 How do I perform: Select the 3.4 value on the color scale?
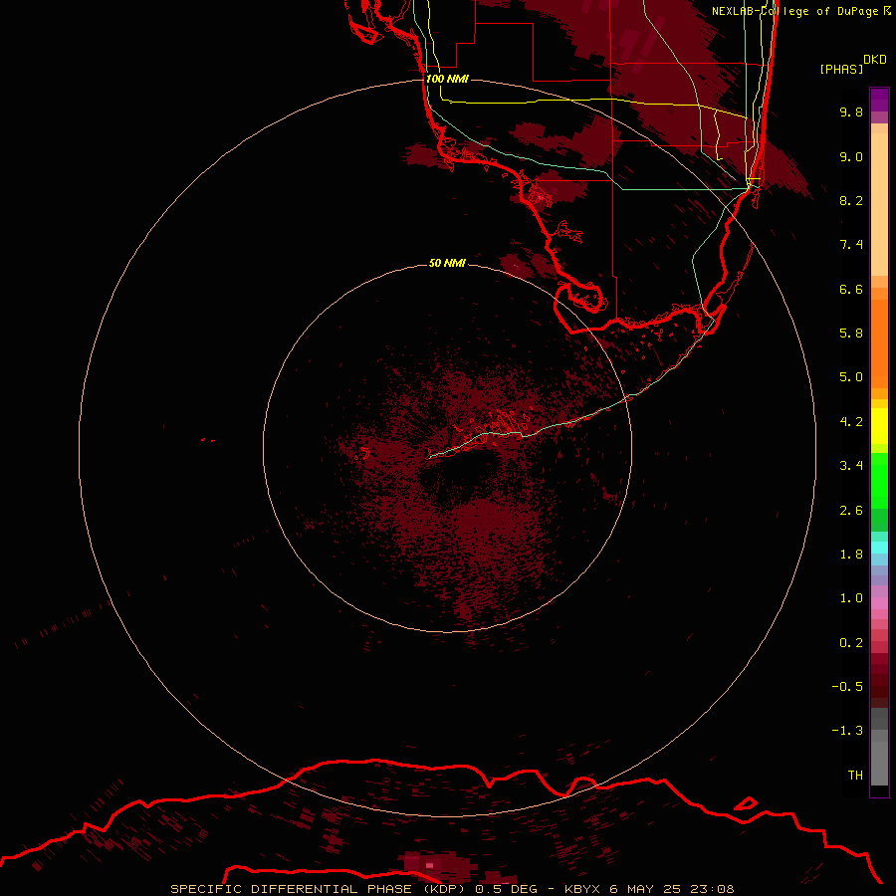[851, 466]
